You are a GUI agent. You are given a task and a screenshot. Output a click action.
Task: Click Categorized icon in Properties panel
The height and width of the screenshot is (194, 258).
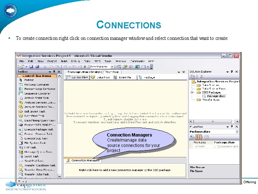(192, 137)
